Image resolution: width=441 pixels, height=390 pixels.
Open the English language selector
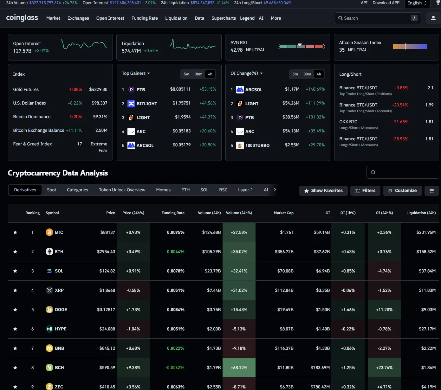417,3
